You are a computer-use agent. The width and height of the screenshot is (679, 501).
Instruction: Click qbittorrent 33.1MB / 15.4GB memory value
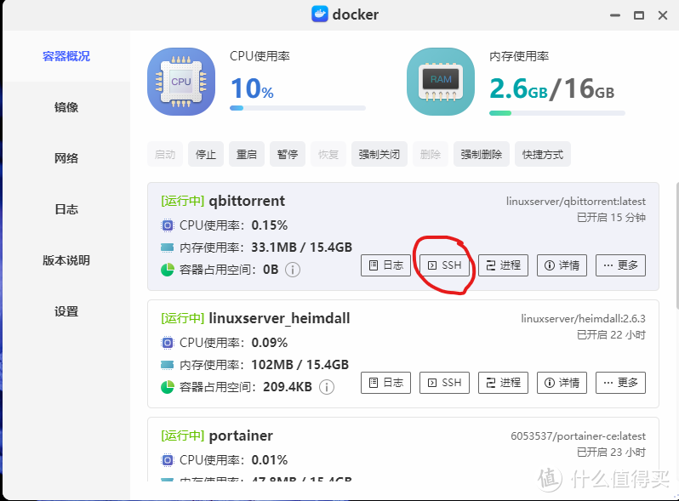point(302,248)
